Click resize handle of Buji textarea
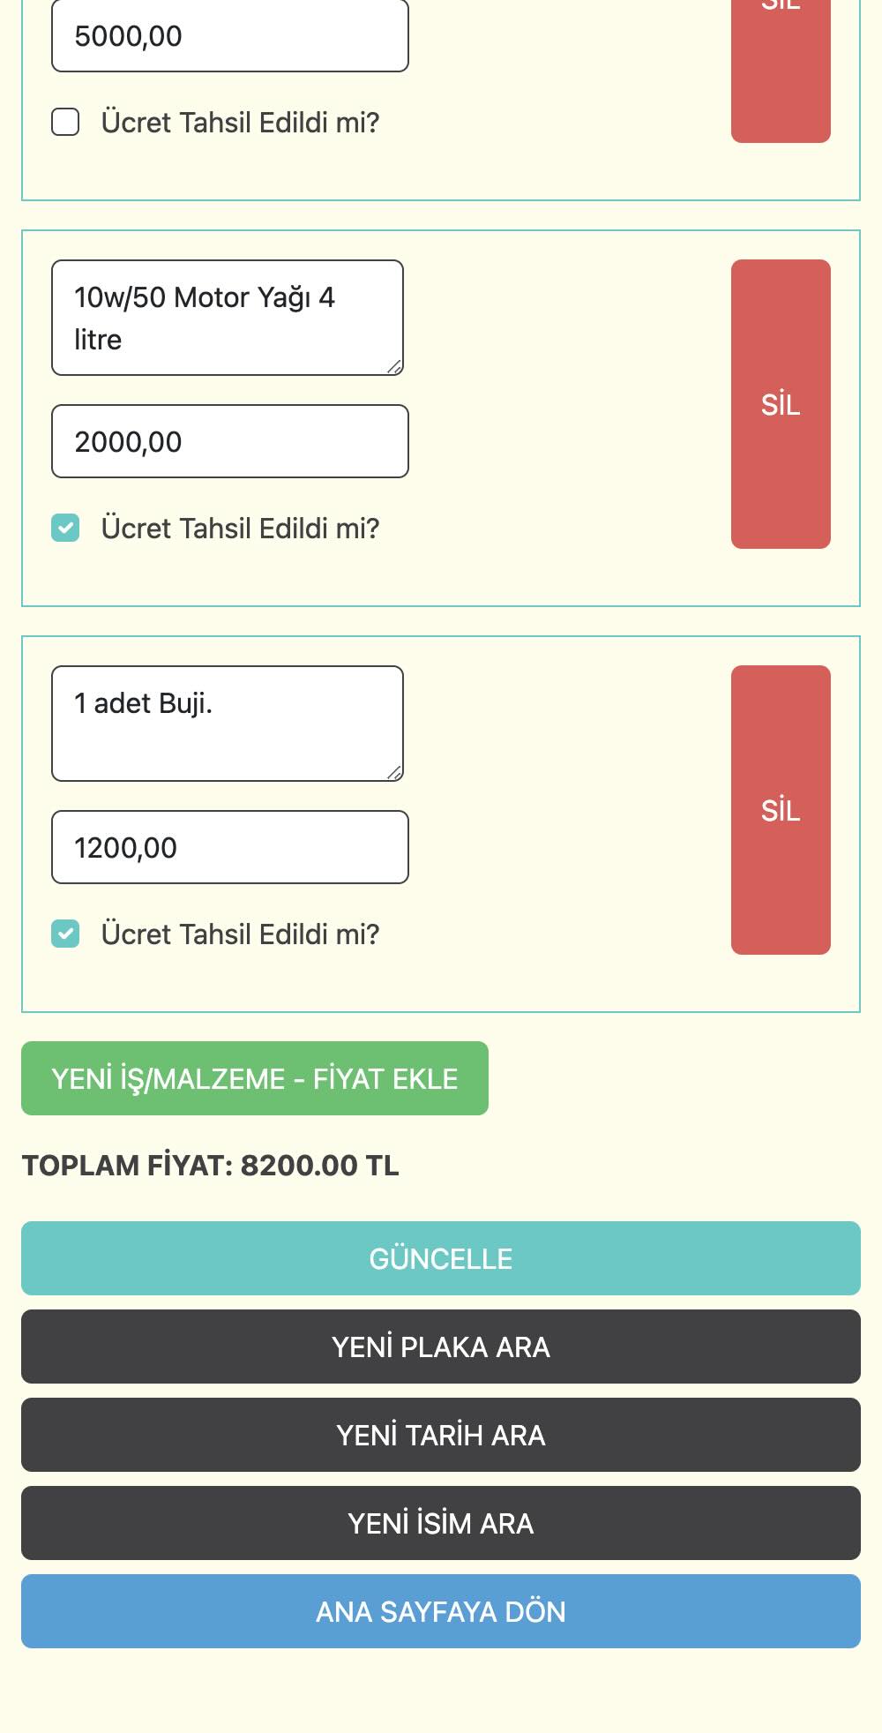 point(394,773)
